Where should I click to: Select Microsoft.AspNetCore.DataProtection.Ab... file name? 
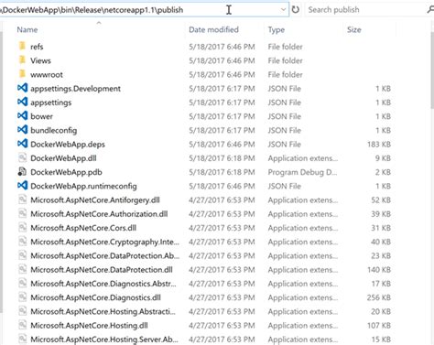105,255
